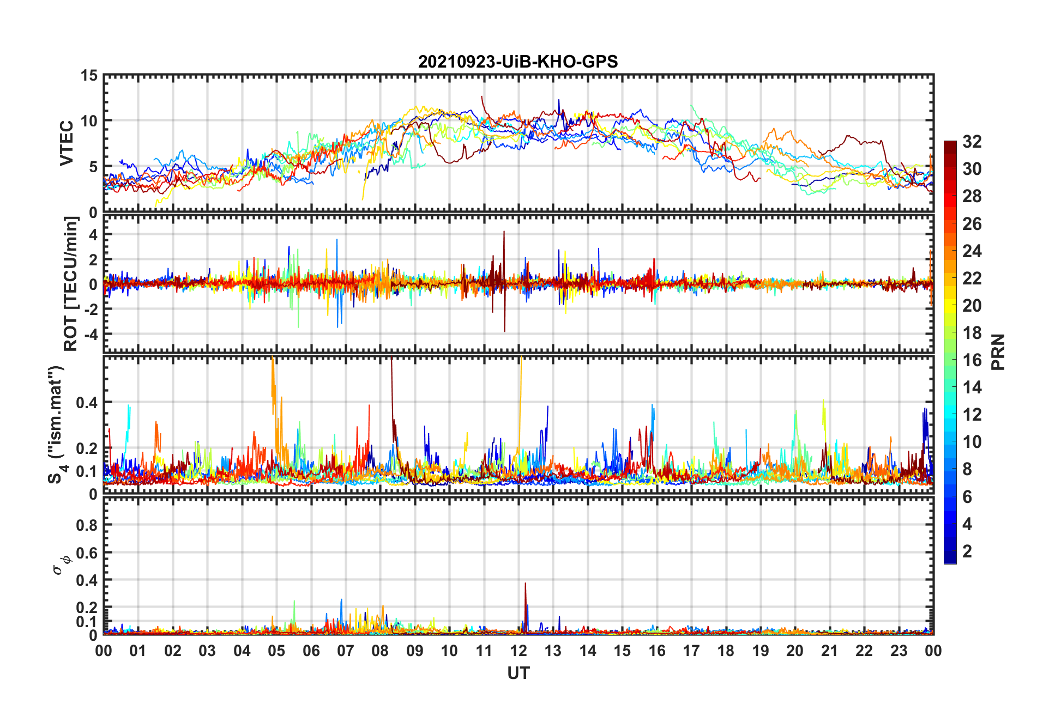Screen dimensions: 1037x704
Task: Select the UT x-axis label
Action: (x=518, y=673)
